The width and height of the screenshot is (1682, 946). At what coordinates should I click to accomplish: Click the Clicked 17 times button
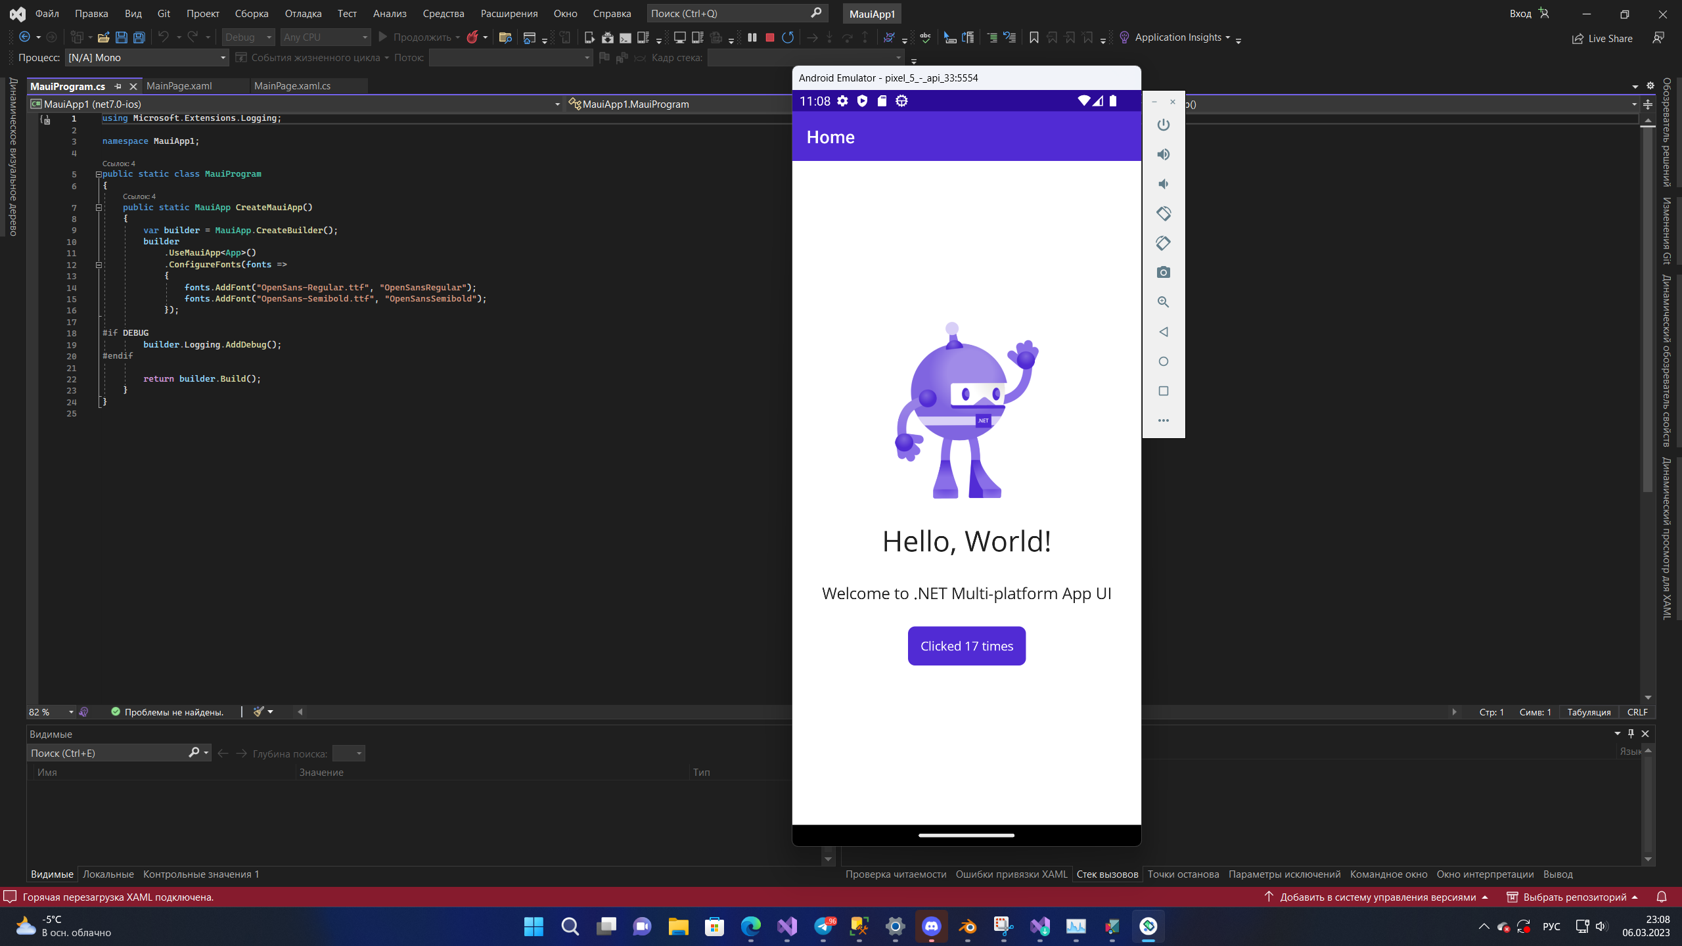(966, 646)
